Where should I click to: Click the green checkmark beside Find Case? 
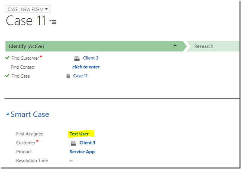pos(7,76)
